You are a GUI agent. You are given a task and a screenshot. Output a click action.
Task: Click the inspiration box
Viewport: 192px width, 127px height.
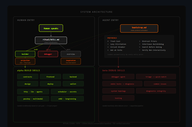coord(71,61)
